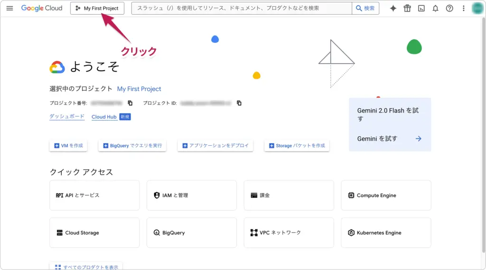The height and width of the screenshot is (270, 486).
Task: Open the BigQuery quick access card
Action: pos(192,233)
